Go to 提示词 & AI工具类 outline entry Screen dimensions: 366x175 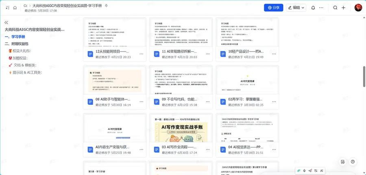tap(25, 72)
